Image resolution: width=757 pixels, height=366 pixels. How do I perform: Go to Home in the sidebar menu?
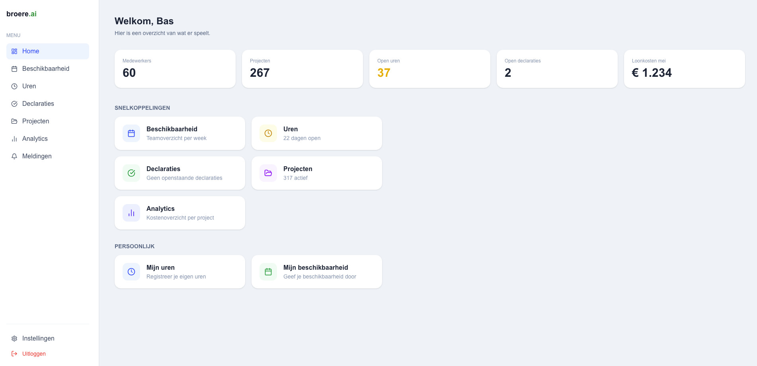pyautogui.click(x=48, y=51)
